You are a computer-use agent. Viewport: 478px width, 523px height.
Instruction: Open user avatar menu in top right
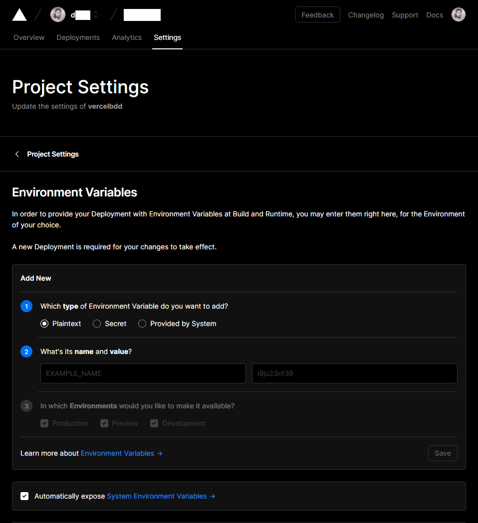(458, 15)
